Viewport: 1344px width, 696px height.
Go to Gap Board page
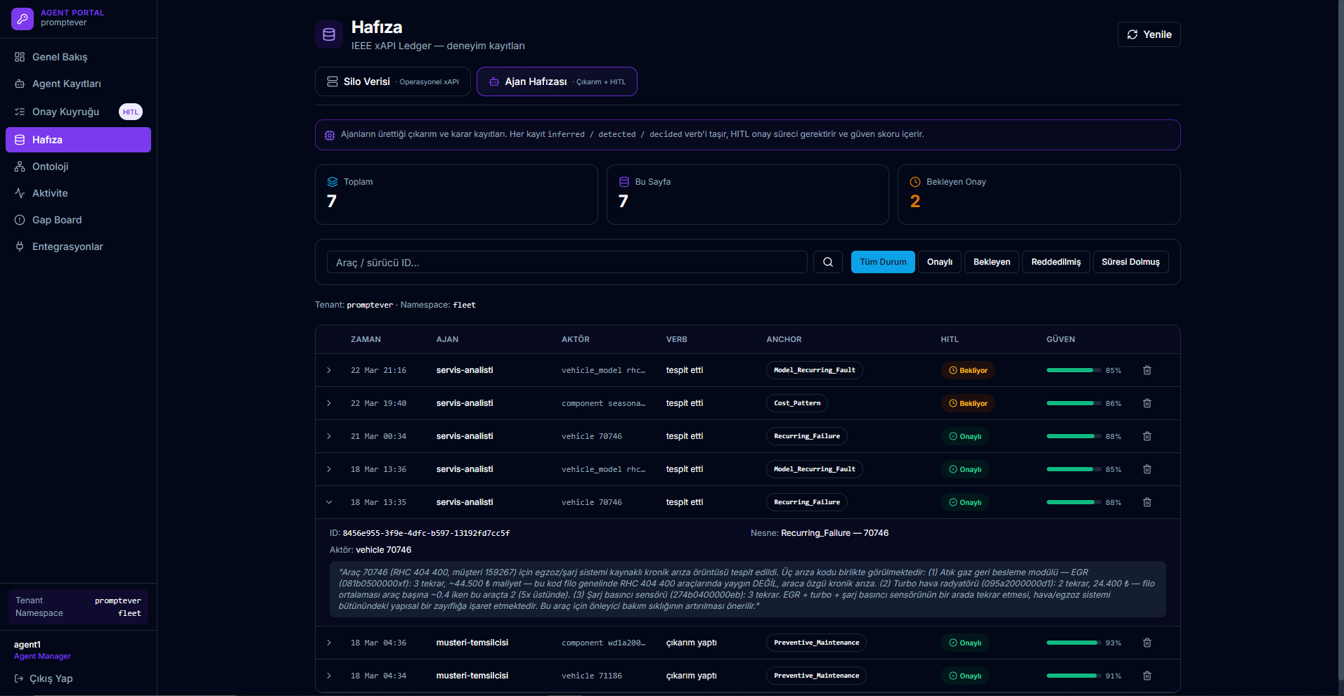coord(57,220)
